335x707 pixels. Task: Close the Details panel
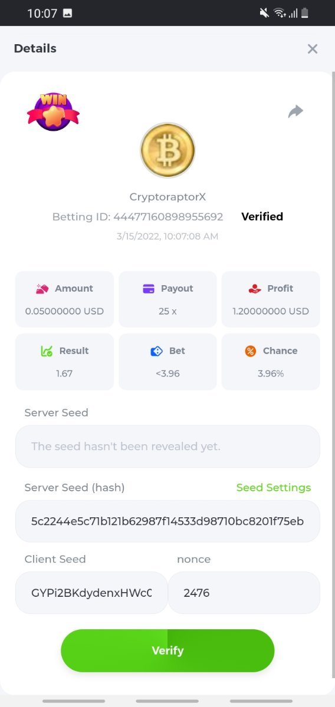point(313,49)
